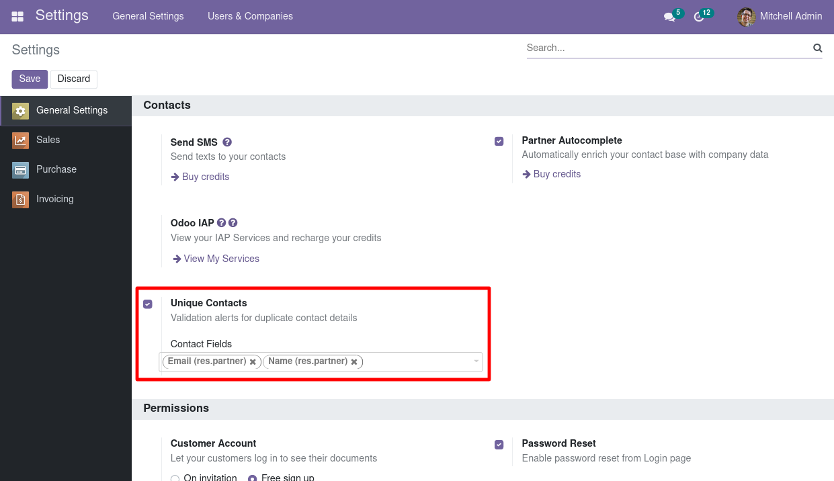Image resolution: width=834 pixels, height=481 pixels.
Task: Expand the Contact Fields dropdown arrow
Action: tap(476, 361)
